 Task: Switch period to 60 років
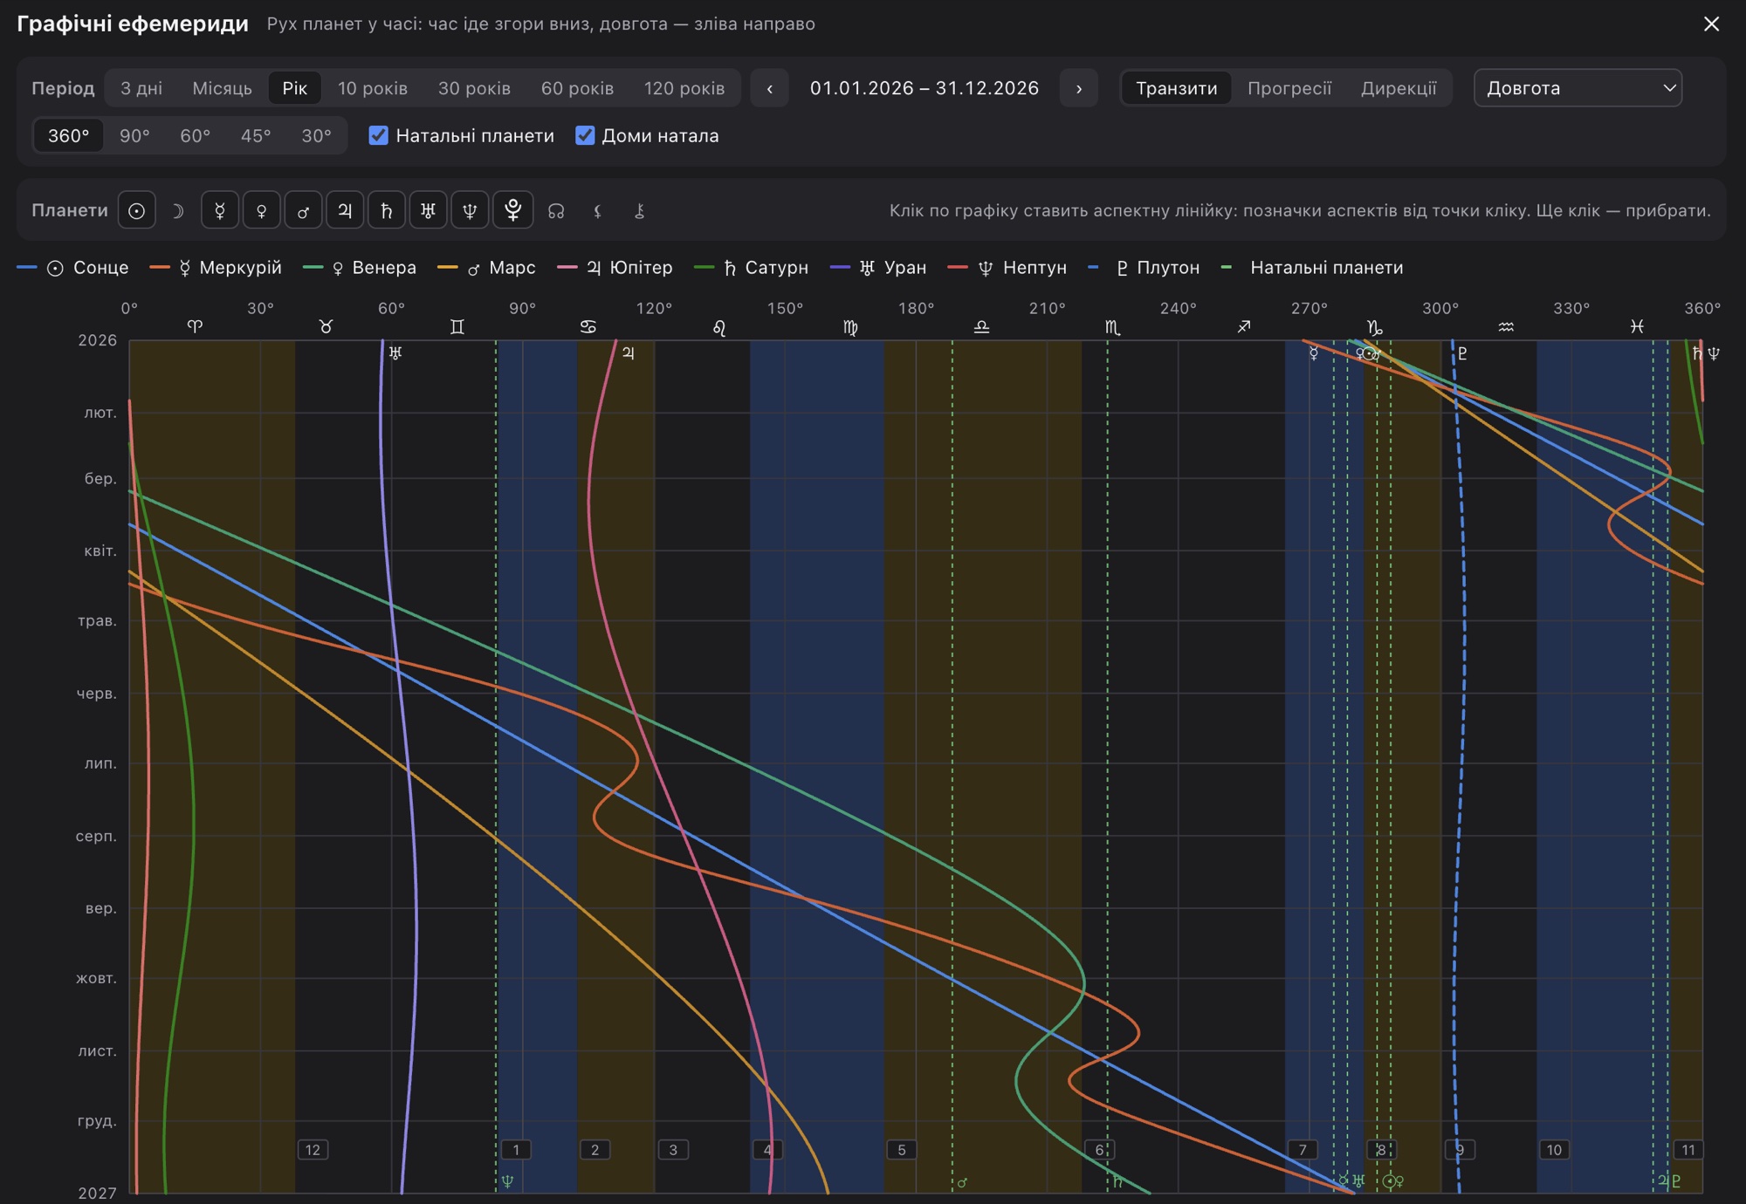tap(577, 88)
